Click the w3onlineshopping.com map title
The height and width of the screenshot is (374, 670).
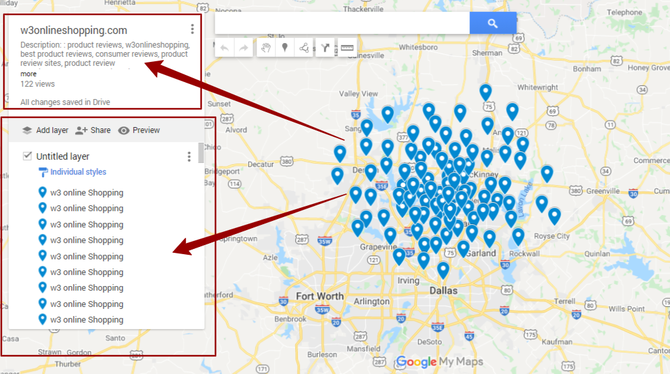(x=74, y=30)
